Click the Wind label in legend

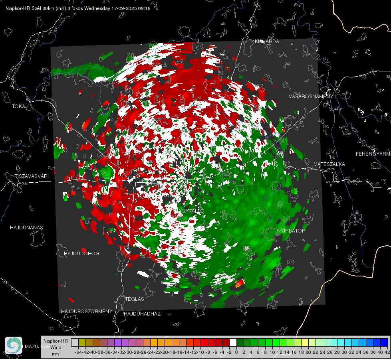click(56, 347)
